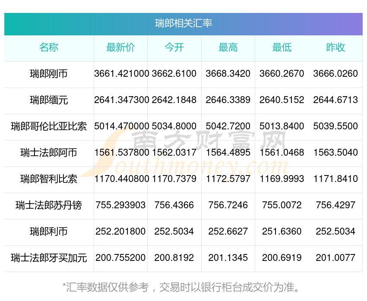This screenshot has height=301, width=367.
Task: Select the 今开 column header
Action: tap(174, 47)
